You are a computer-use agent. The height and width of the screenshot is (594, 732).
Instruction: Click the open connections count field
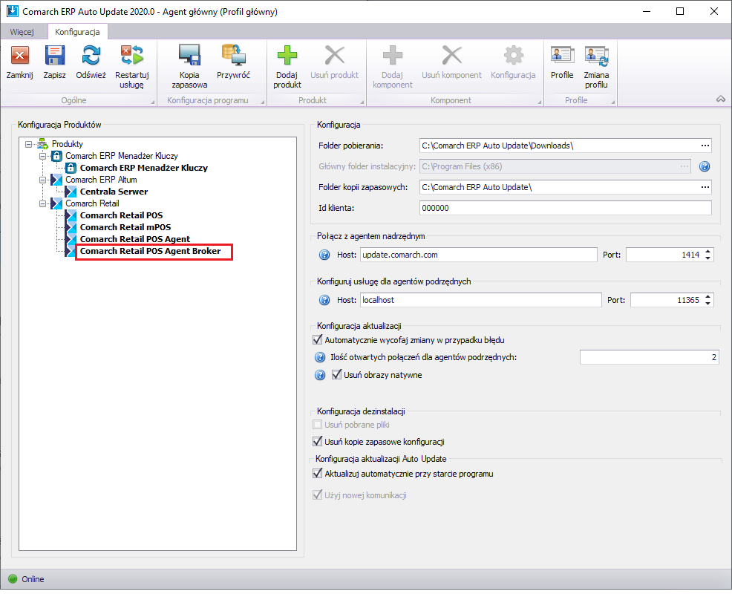(x=649, y=357)
